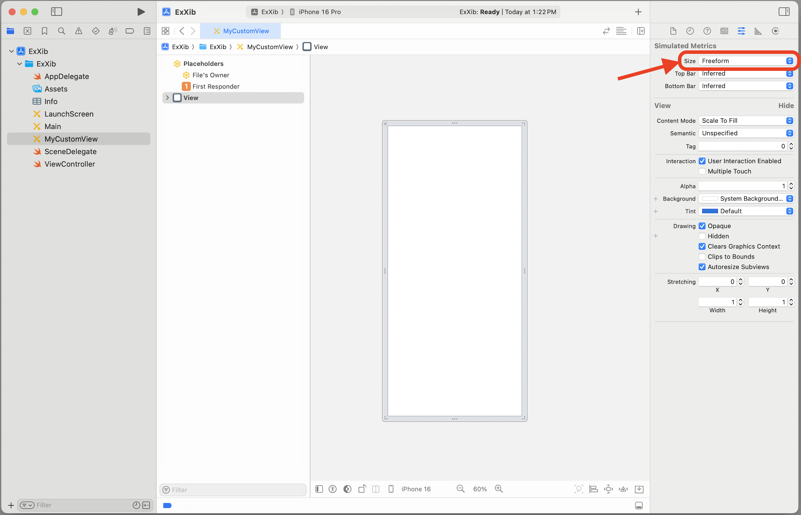Open the Size inspector ruler icon
801x515 pixels.
click(758, 31)
